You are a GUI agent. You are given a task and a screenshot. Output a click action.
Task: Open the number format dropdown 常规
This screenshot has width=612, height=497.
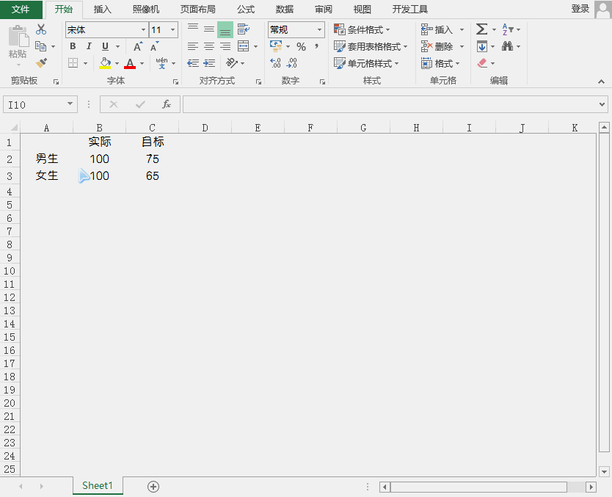coord(319,29)
